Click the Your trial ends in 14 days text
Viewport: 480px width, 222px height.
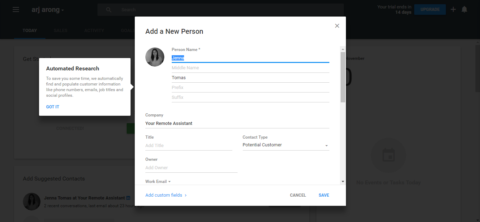click(x=394, y=9)
